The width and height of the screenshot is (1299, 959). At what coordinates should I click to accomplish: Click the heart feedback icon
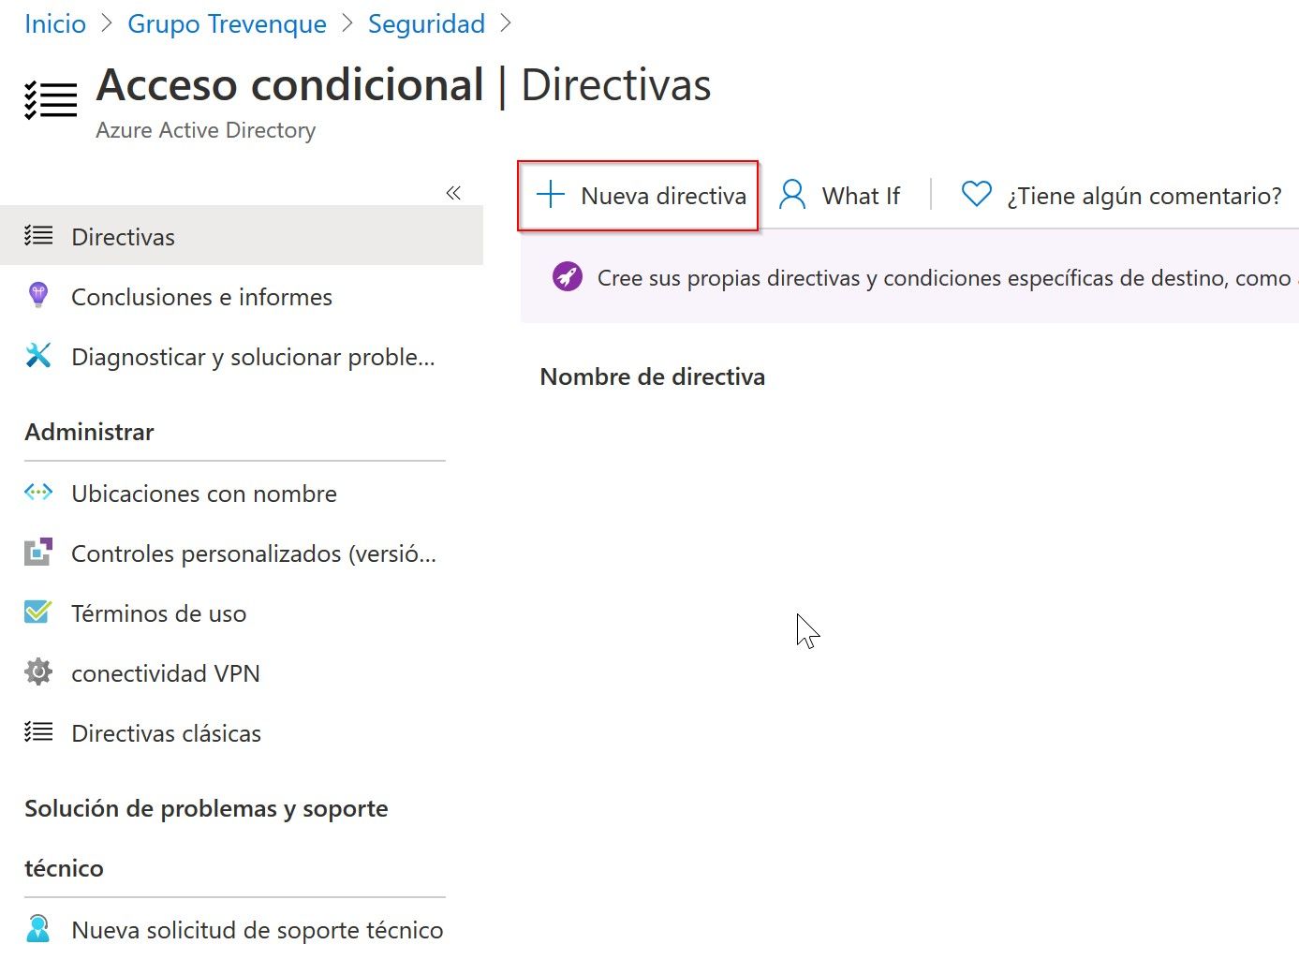coord(976,194)
